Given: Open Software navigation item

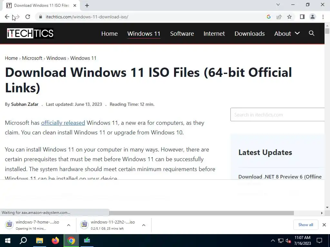Looking at the screenshot, I should click(x=182, y=33).
